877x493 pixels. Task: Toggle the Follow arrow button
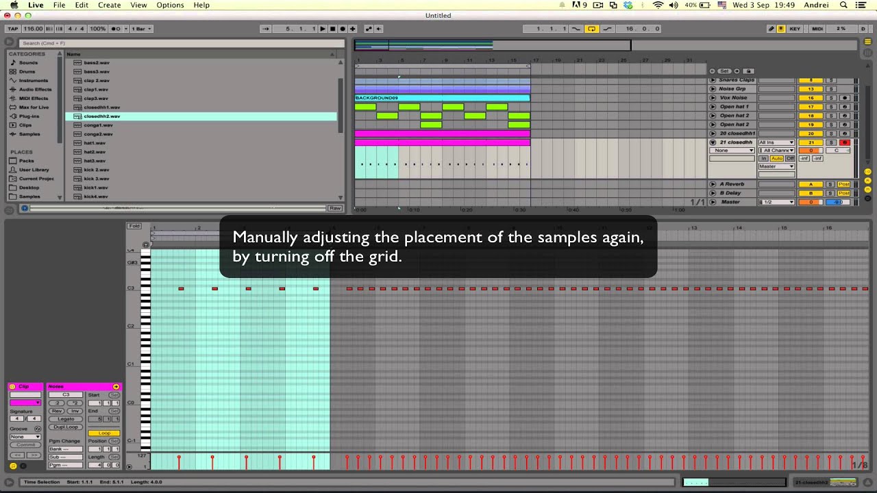[x=266, y=29]
